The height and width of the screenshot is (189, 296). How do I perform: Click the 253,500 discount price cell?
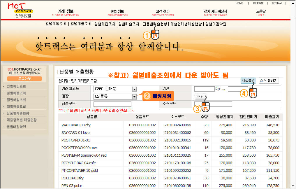click(249, 155)
